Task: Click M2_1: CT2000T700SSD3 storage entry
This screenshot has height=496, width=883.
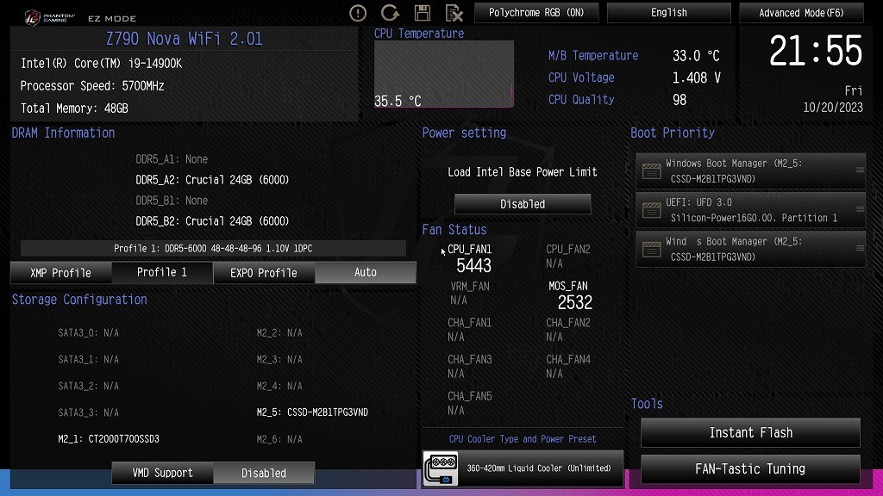Action: [109, 438]
